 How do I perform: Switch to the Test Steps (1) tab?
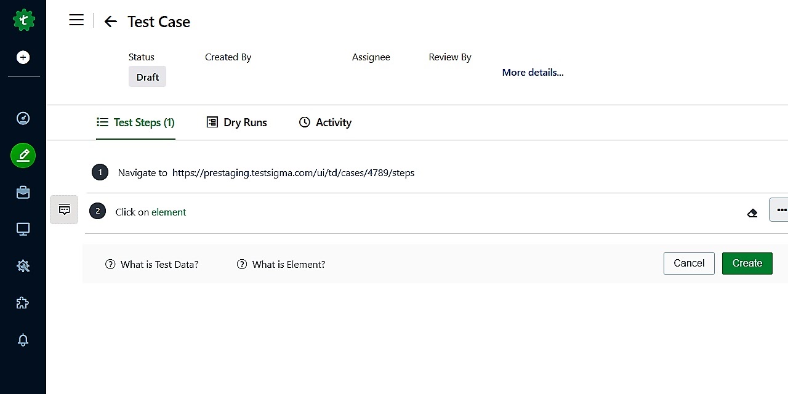click(135, 123)
